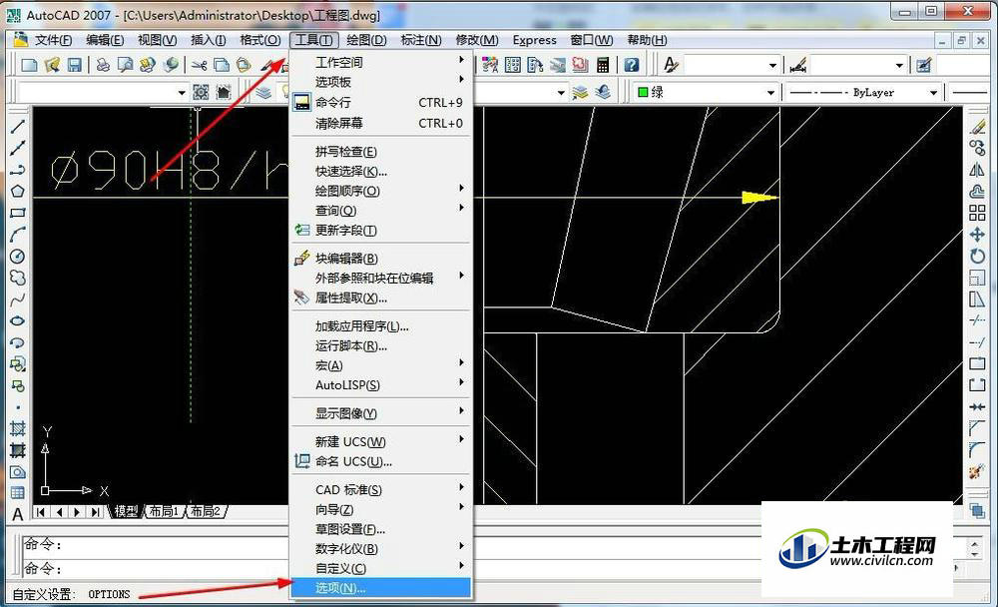Create a new drawing with the New icon
The height and width of the screenshot is (607, 998).
coord(29,64)
